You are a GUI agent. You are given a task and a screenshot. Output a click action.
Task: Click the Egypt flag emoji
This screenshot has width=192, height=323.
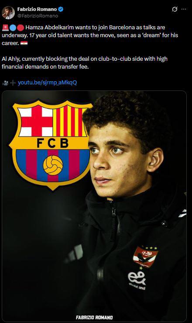[x=24, y=43]
